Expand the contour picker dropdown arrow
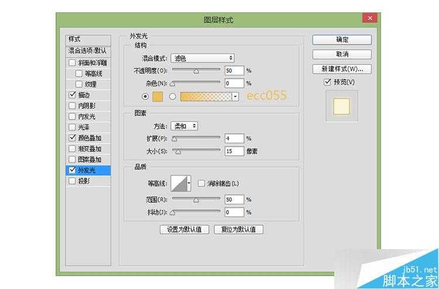This screenshot has width=439, height=289. pyautogui.click(x=189, y=184)
